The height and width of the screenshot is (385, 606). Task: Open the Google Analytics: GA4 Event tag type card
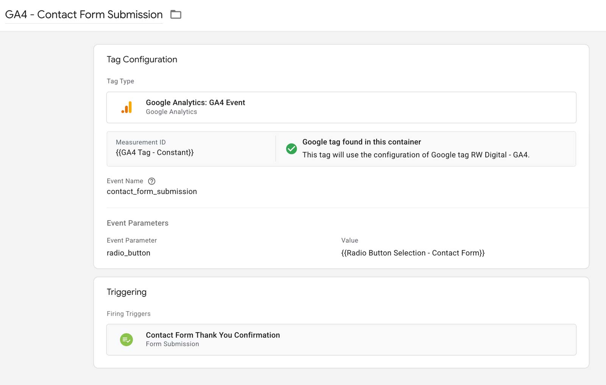point(341,107)
